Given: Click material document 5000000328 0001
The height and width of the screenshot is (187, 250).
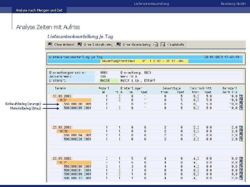Looking at the screenshot, I should 77,139.
